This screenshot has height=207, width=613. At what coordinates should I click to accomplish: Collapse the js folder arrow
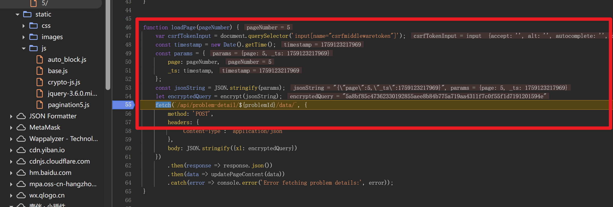coord(24,48)
